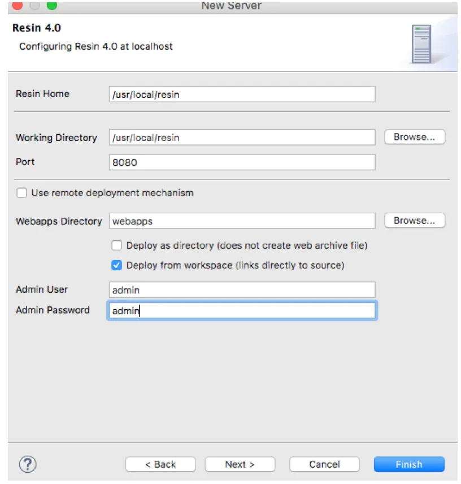Click the Webapps Directory input field

(242, 221)
